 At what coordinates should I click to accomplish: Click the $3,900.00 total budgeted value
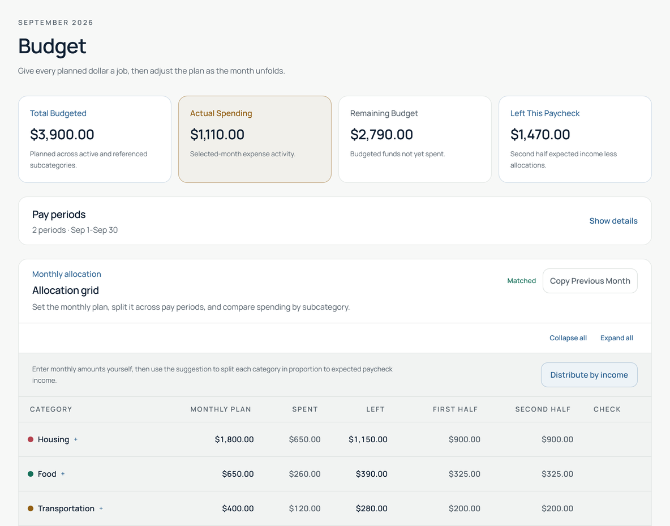click(62, 134)
